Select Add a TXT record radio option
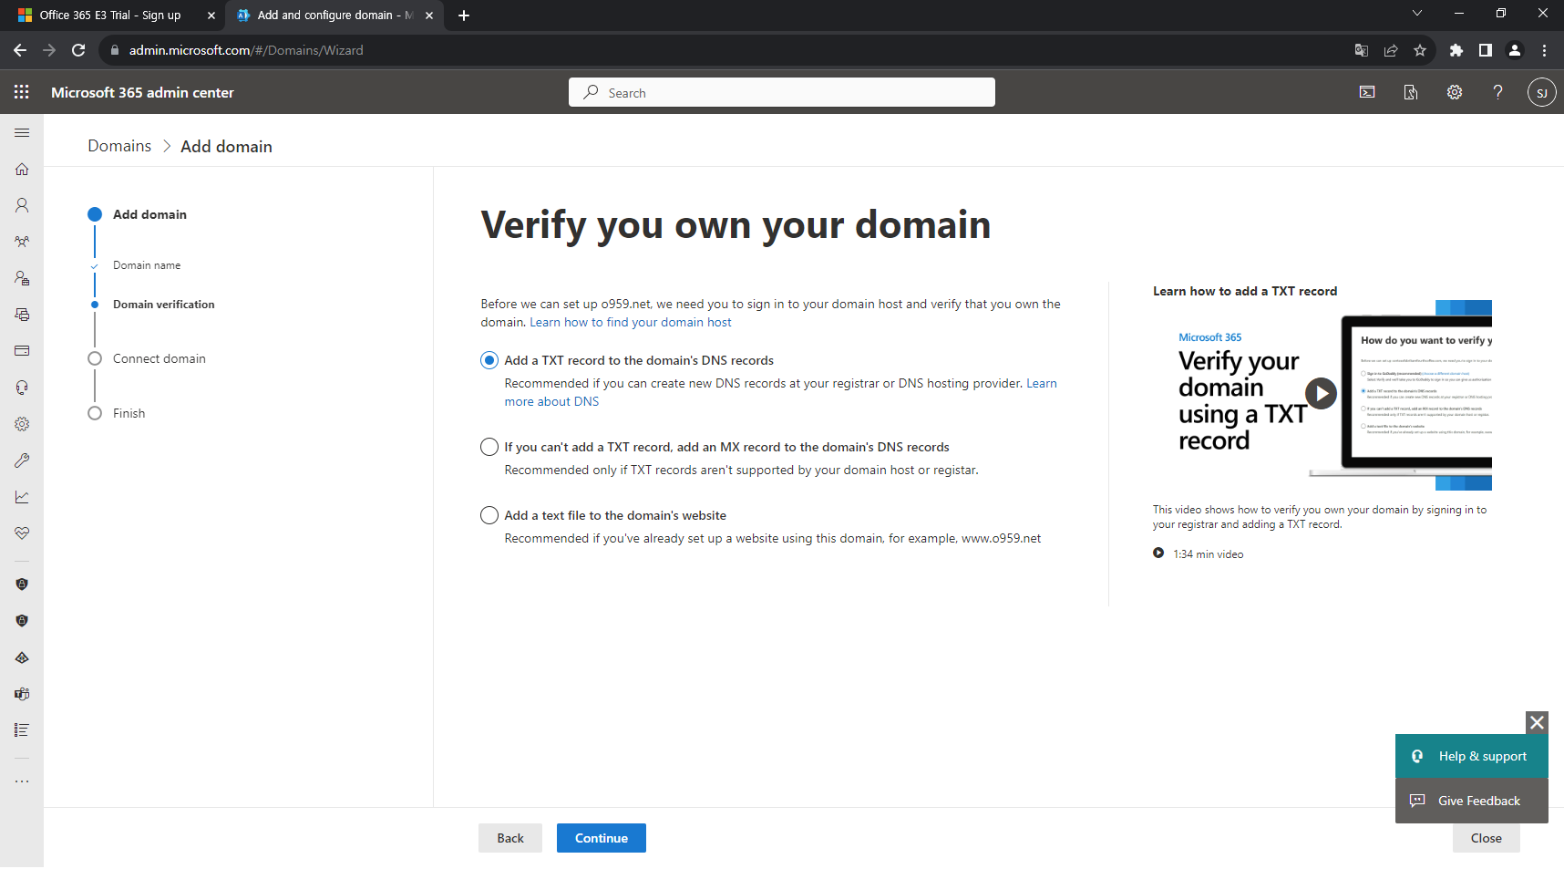This screenshot has width=1564, height=869. pyautogui.click(x=489, y=360)
